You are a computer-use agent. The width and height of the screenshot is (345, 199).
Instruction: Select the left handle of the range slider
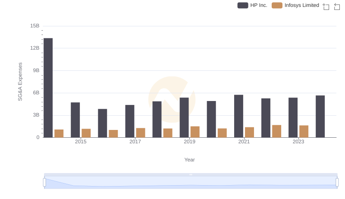coord(44,183)
